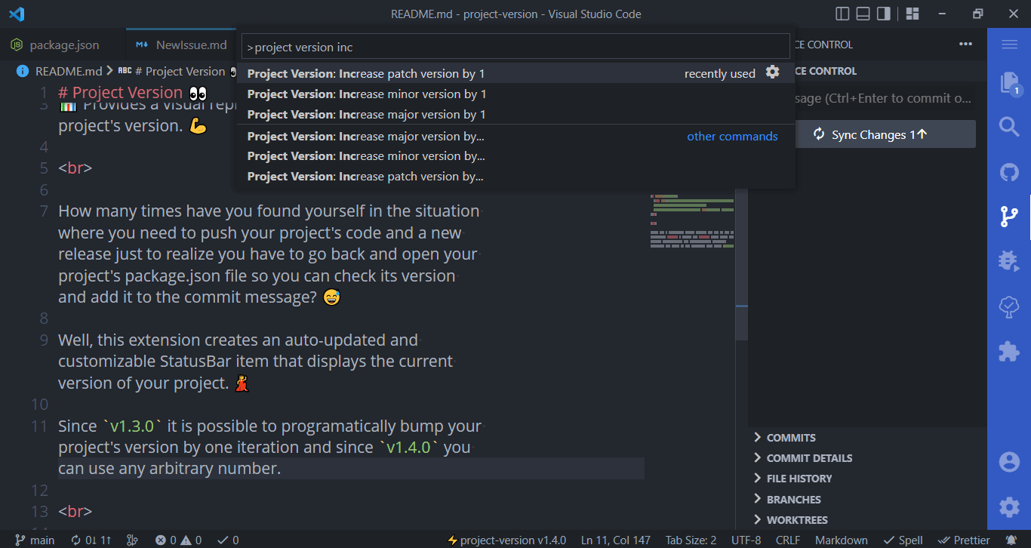Run Increase major version by 1 command
This screenshot has height=548, width=1031.
click(515, 115)
